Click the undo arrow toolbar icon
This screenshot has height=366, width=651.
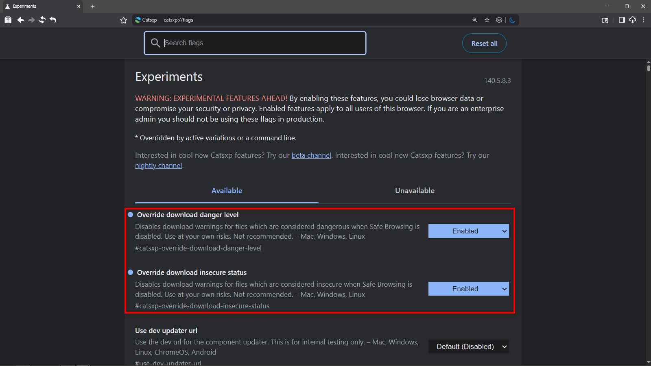click(53, 20)
